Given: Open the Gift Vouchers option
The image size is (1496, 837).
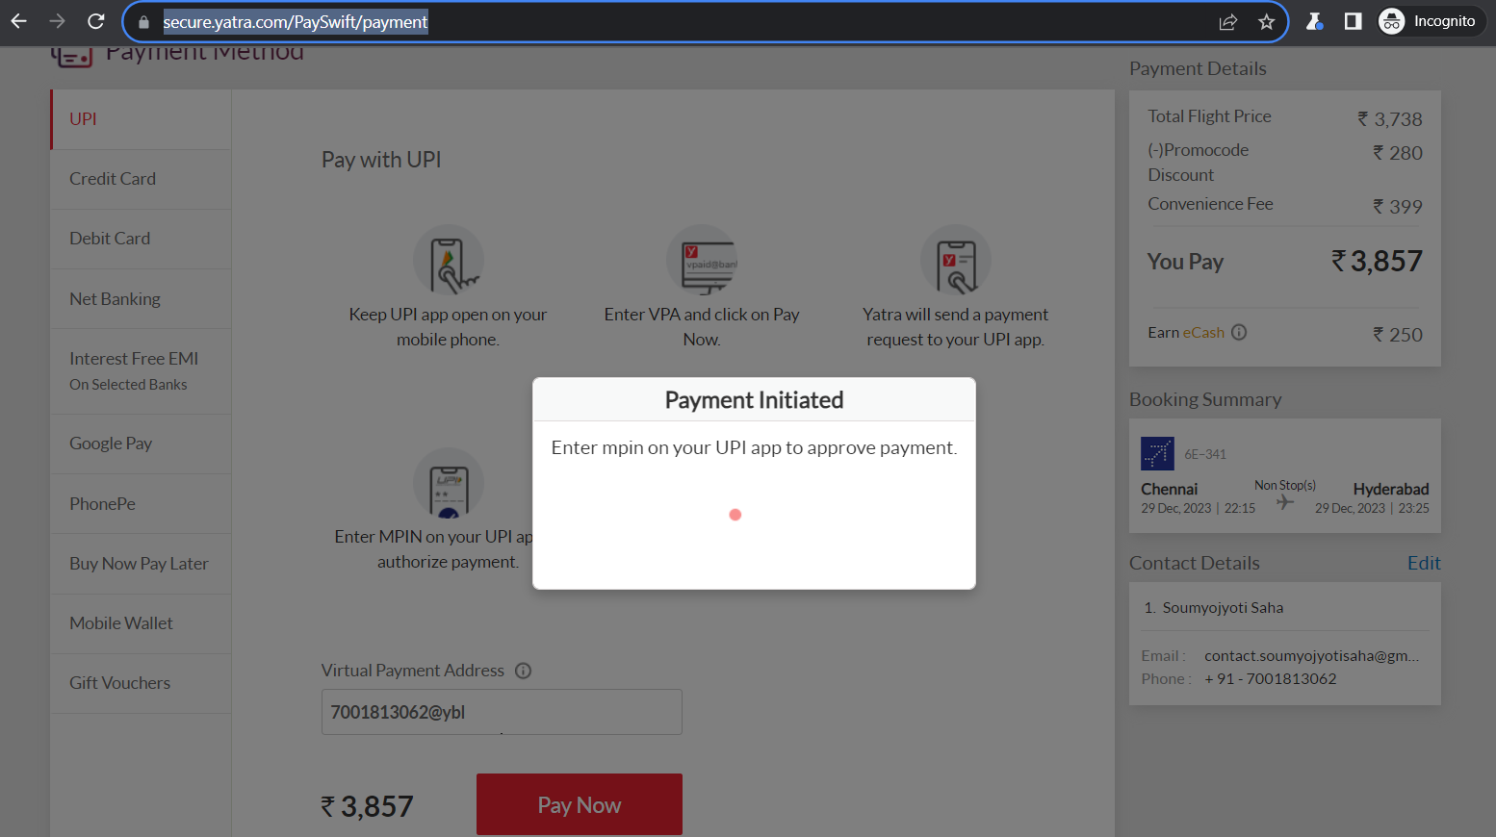Looking at the screenshot, I should tap(141, 683).
